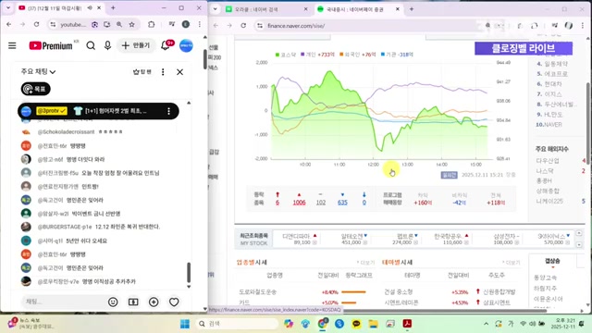
Task: Open Chrome menu in finance window
Action: click(x=582, y=25)
